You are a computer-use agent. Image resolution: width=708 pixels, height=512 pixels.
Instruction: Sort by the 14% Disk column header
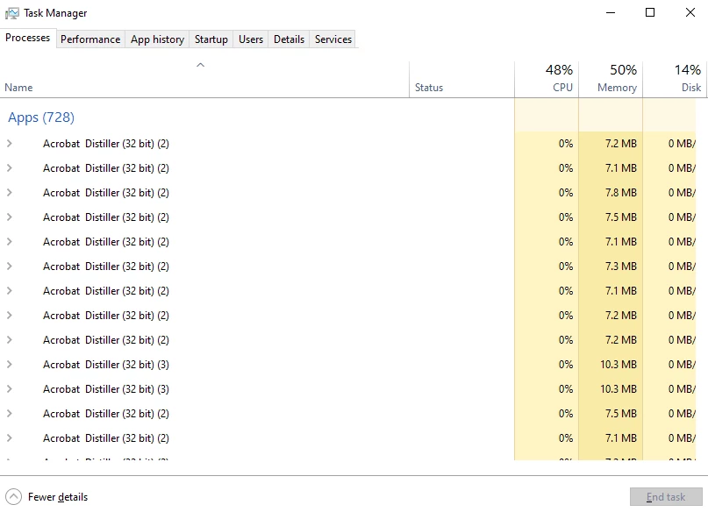point(676,79)
